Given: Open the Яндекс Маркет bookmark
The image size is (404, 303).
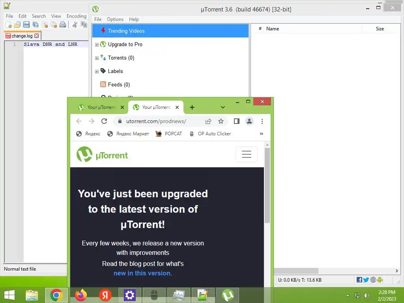Looking at the screenshot, I should (128, 134).
